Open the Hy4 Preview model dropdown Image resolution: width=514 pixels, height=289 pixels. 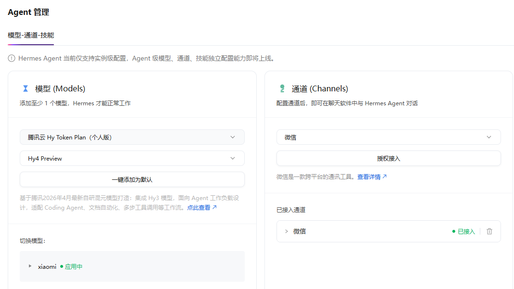[132, 158]
